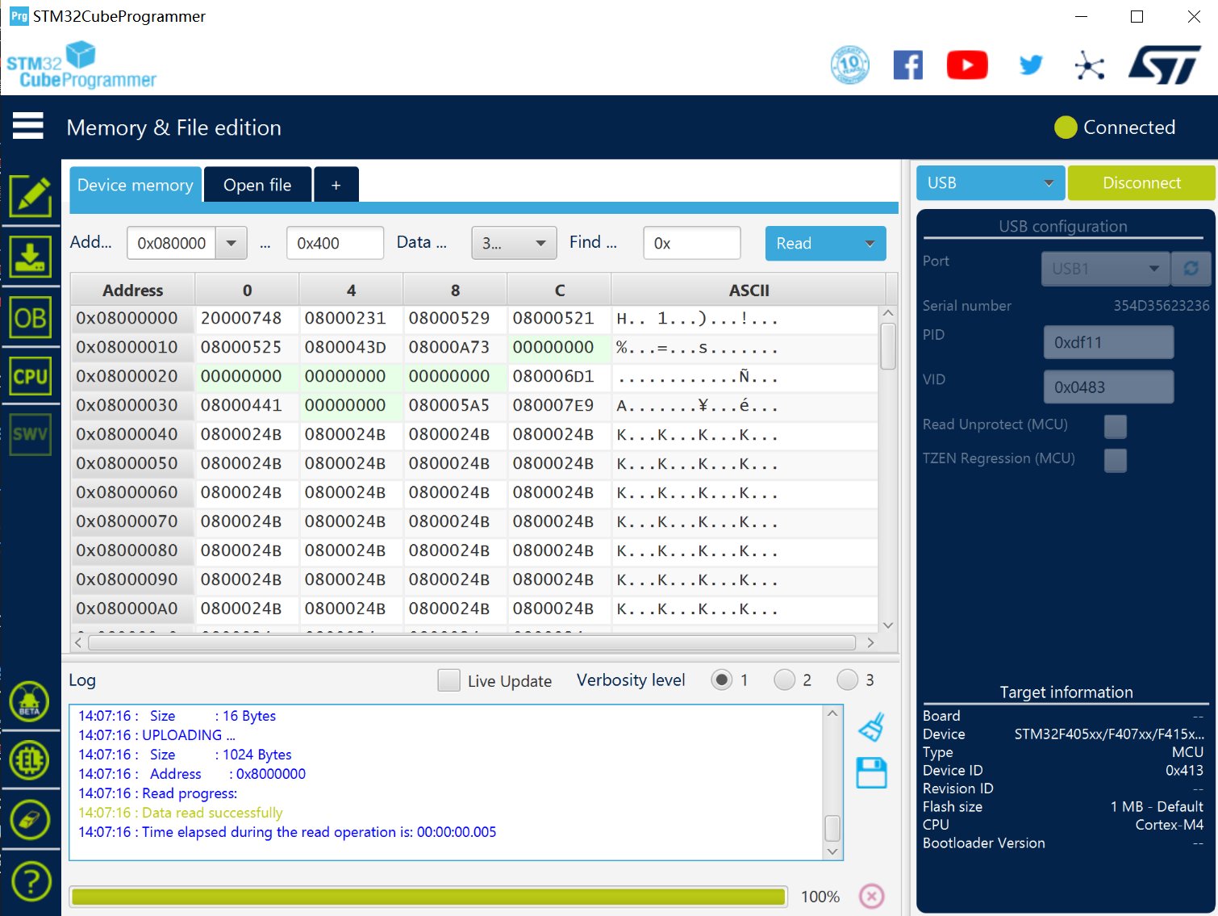Click the PID field 0xdf11
This screenshot has width=1218, height=916.
point(1108,342)
